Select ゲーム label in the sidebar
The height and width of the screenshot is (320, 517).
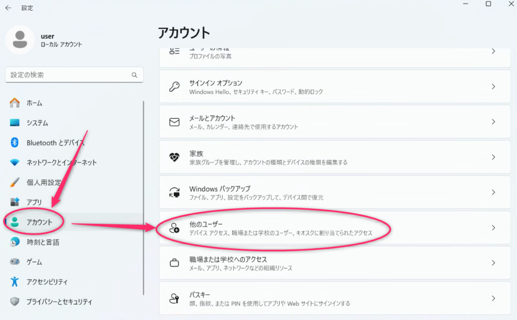click(34, 262)
